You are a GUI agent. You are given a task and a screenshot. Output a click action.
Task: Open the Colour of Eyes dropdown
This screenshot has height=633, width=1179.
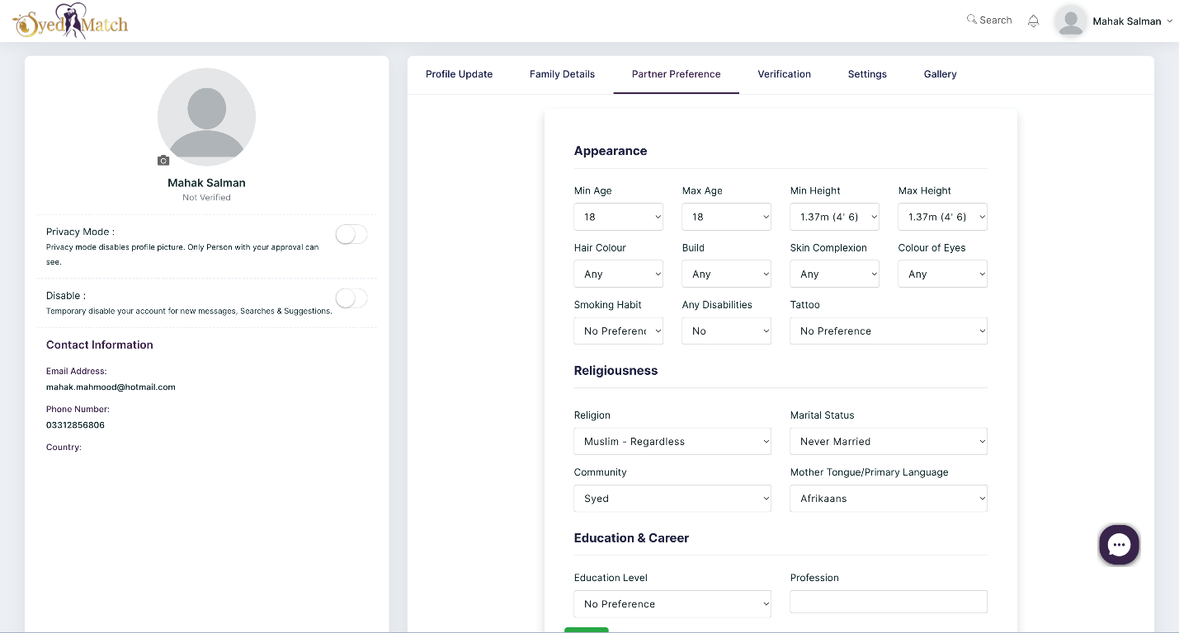tap(943, 274)
